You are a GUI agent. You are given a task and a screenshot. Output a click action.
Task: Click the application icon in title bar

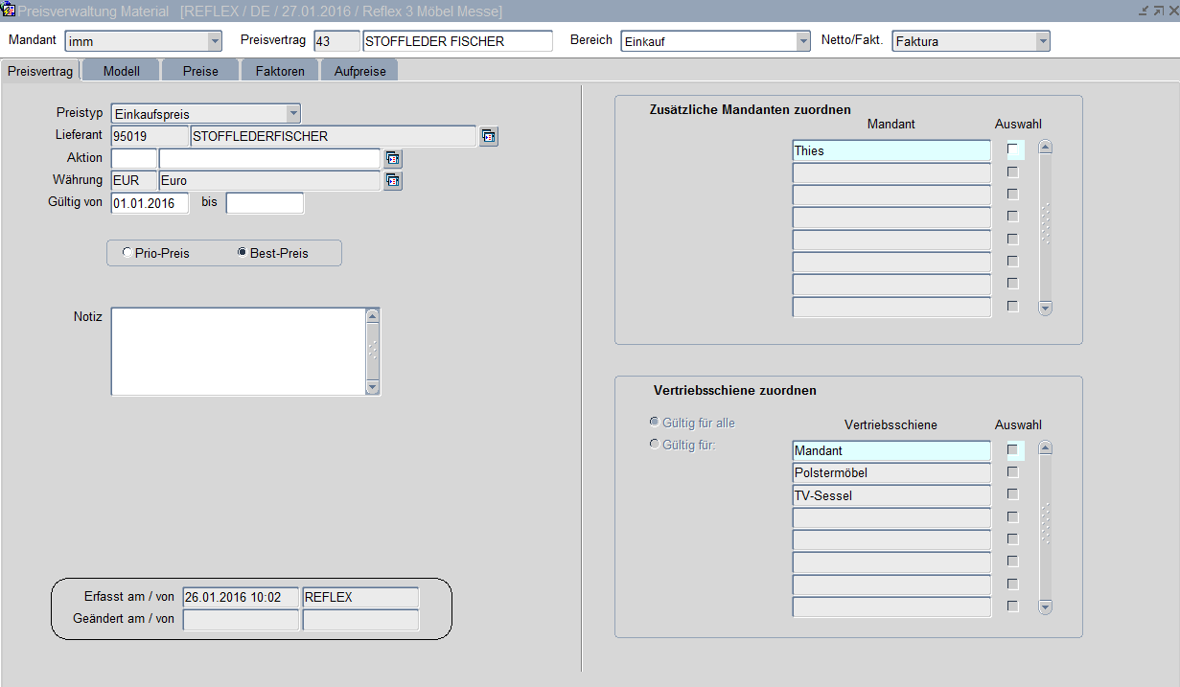[9, 11]
